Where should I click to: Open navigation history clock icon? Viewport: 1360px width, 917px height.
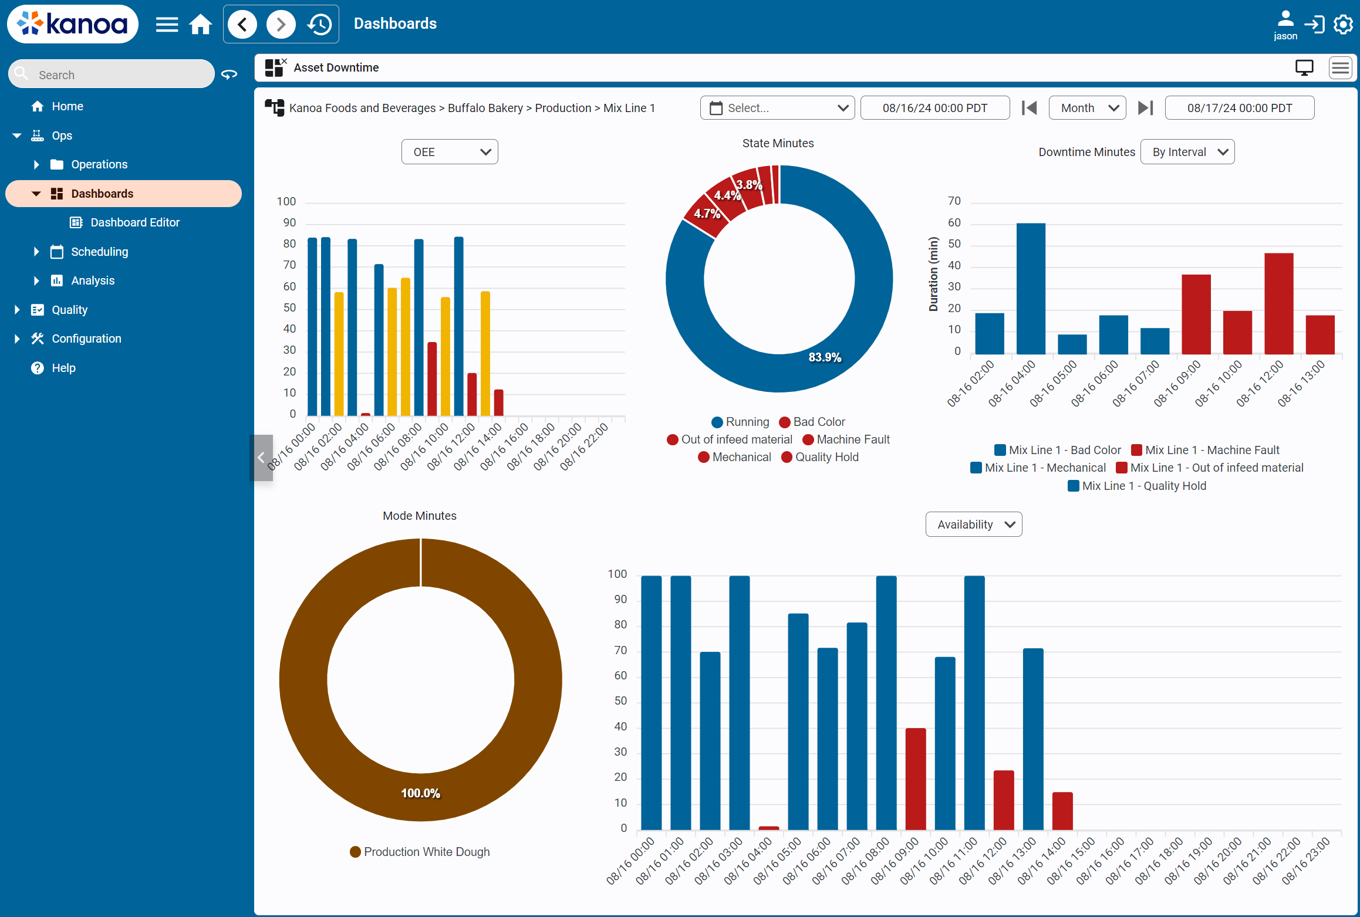pos(319,25)
